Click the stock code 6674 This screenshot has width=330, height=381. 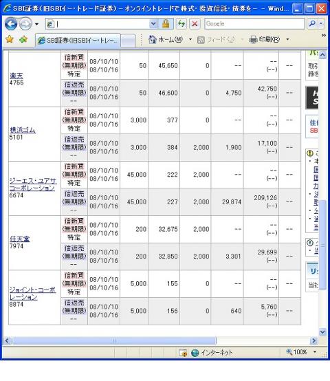(x=16, y=195)
